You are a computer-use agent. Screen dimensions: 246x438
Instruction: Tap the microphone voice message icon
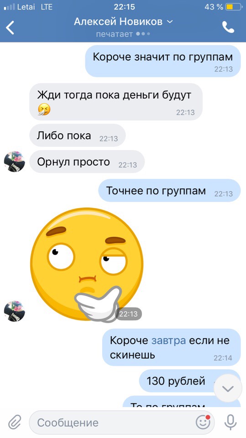[x=230, y=422]
